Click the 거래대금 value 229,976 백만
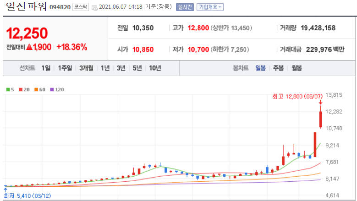 [x=325, y=50]
